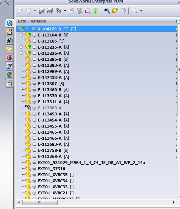Click the copy pages toolbar icon

(28, 11)
